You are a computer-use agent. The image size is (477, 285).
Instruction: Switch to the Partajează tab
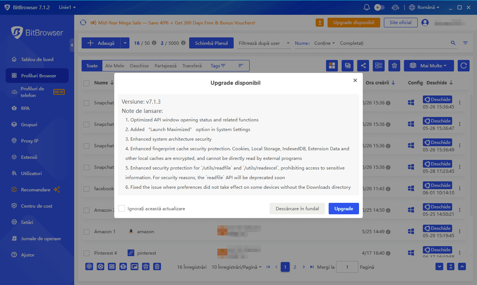pos(165,66)
